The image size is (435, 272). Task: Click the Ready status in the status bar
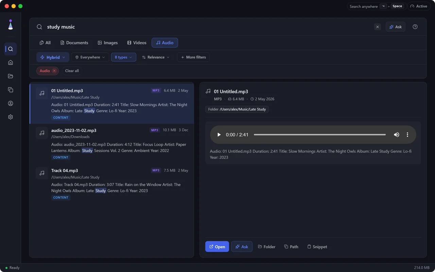(x=13, y=268)
